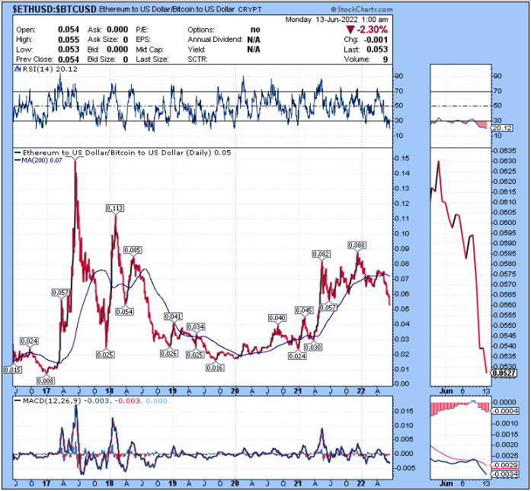Click the -2.30% percent change value

click(373, 30)
